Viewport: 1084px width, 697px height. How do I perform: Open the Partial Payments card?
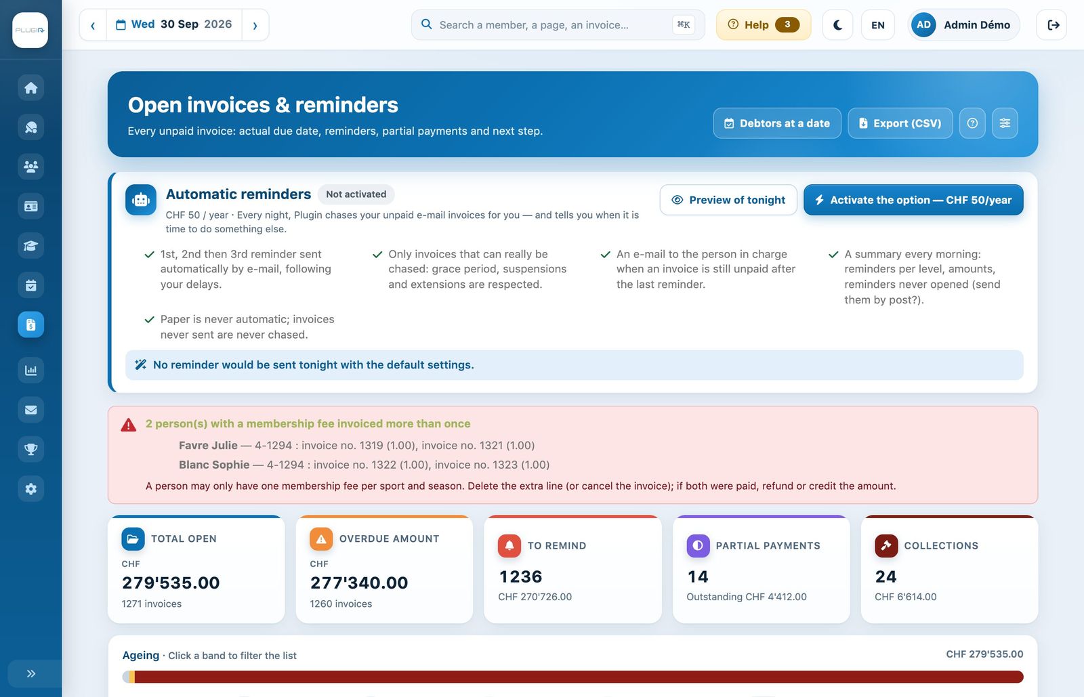click(x=761, y=570)
